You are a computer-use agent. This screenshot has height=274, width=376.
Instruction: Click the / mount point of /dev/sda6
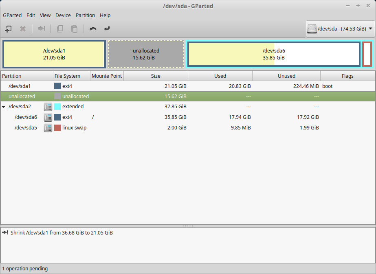click(93, 117)
